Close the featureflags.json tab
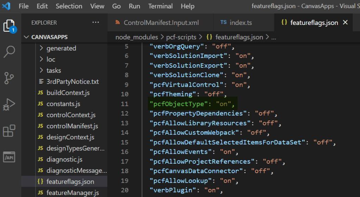The height and width of the screenshot is (197, 360). 345,22
